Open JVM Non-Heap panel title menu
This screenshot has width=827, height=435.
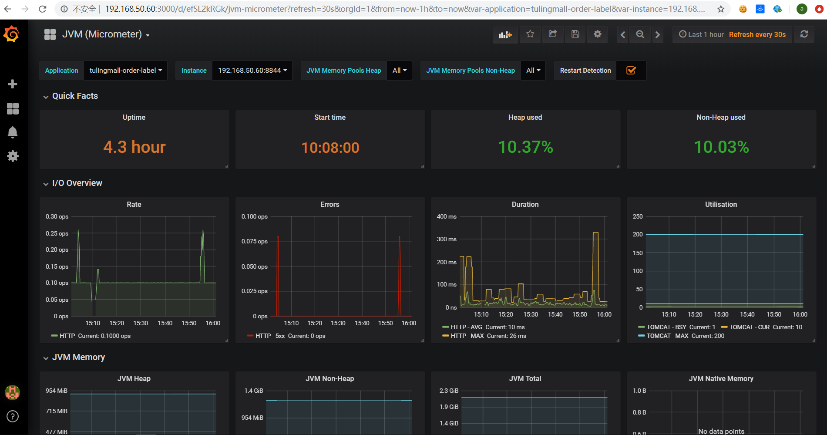pyautogui.click(x=330, y=378)
